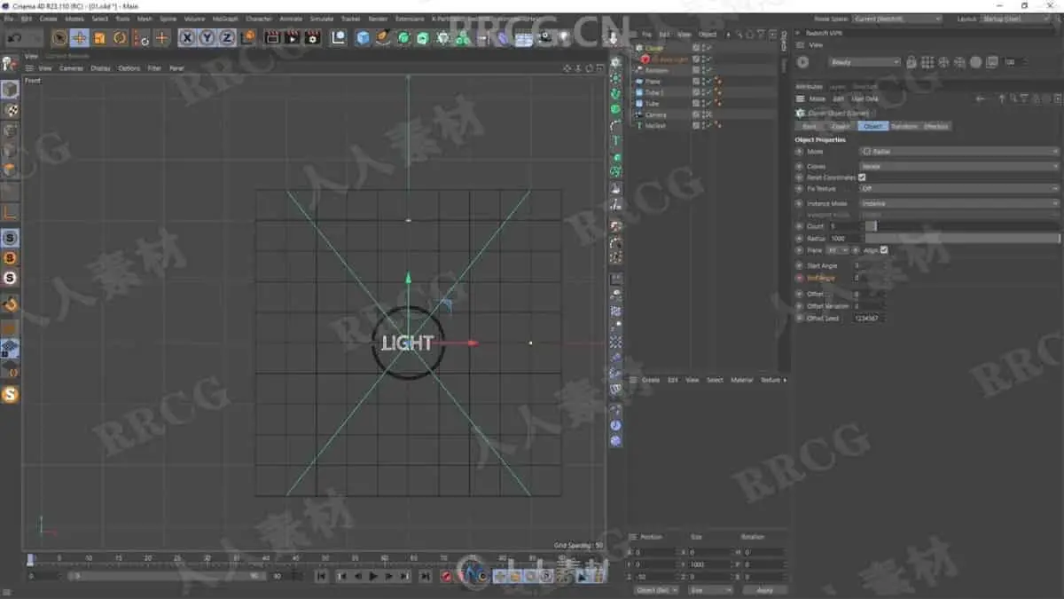1064x599 pixels.
Task: Toggle Cloner visibility checkmark in Object Manager
Action: [708, 48]
